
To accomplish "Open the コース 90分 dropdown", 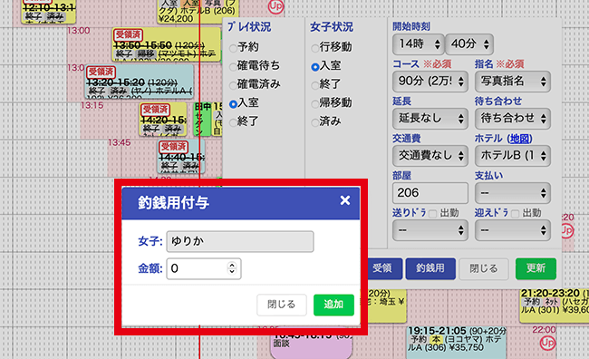I will 430,82.
